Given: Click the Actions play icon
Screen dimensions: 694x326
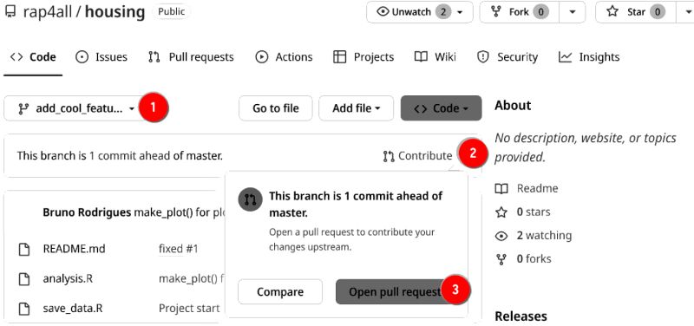Looking at the screenshot, I should coord(262,57).
